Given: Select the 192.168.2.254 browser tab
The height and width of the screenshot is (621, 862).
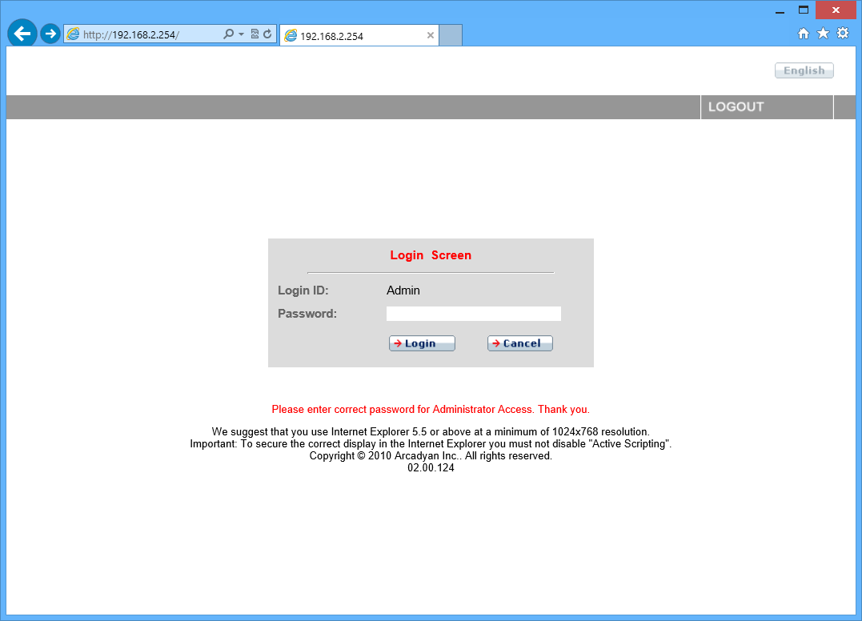Looking at the screenshot, I should coord(359,36).
